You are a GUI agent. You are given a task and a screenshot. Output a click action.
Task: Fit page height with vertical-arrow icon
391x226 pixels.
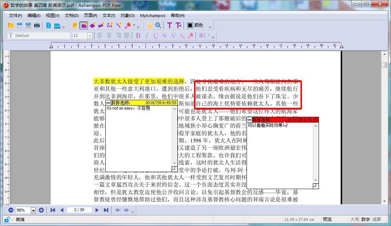[x=49, y=25]
